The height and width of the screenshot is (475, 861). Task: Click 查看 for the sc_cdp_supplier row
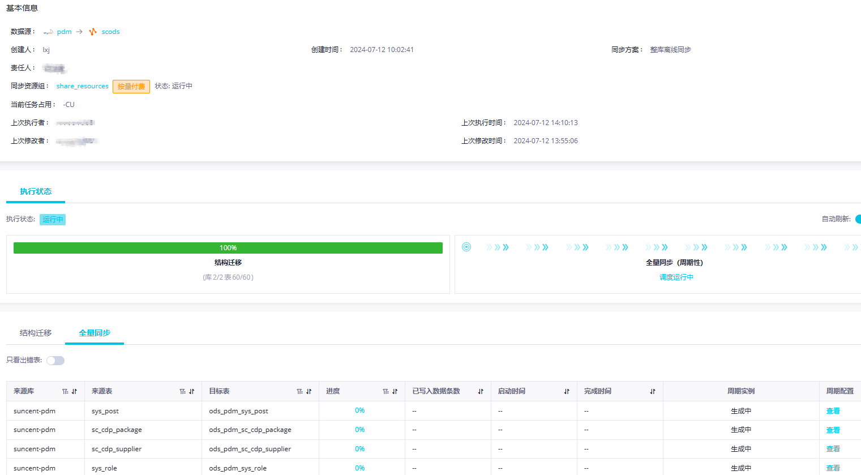833,449
